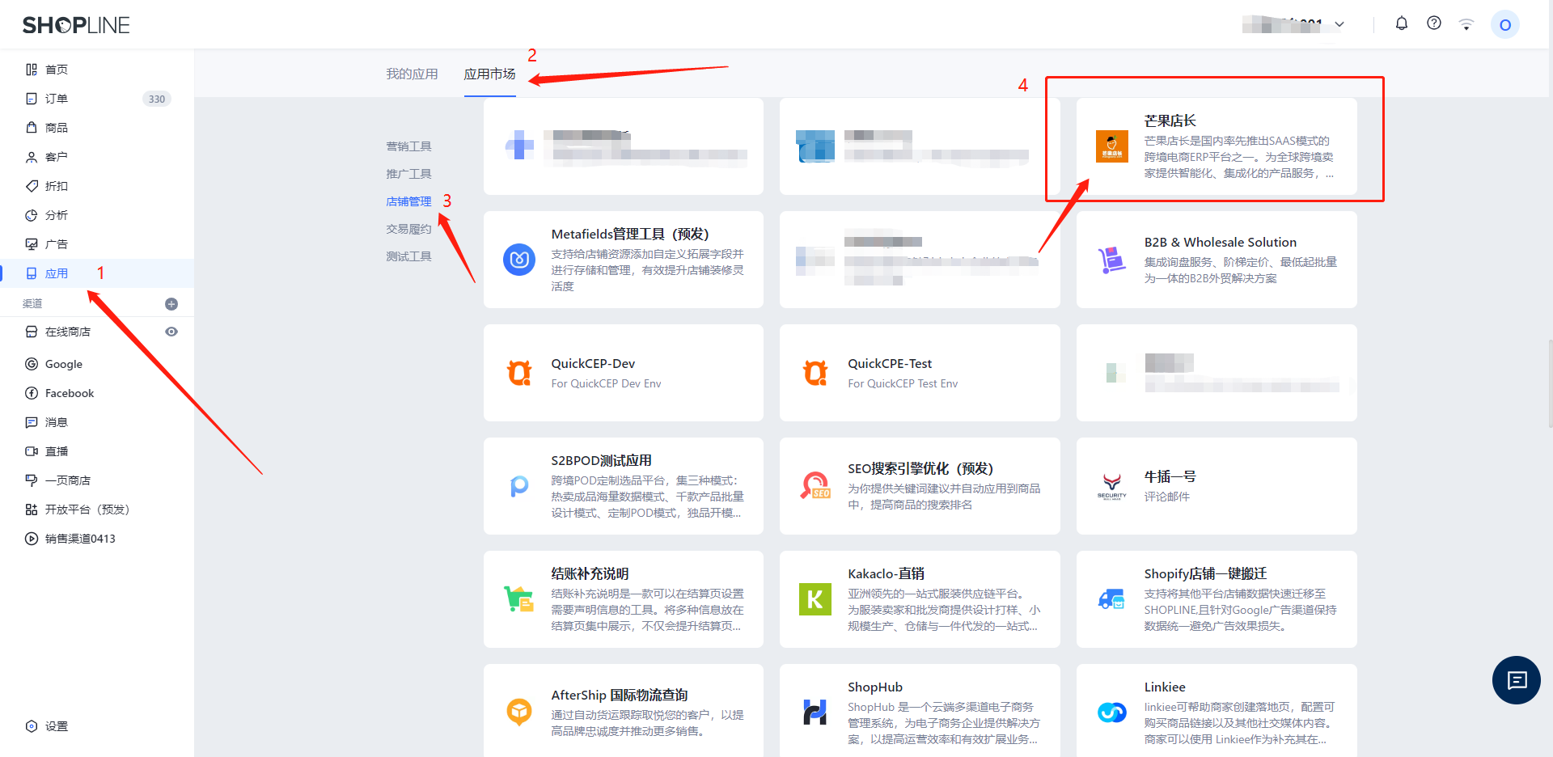The image size is (1553, 757).
Task: Click the QuickCPE-Test app icon
Action: coord(815,373)
